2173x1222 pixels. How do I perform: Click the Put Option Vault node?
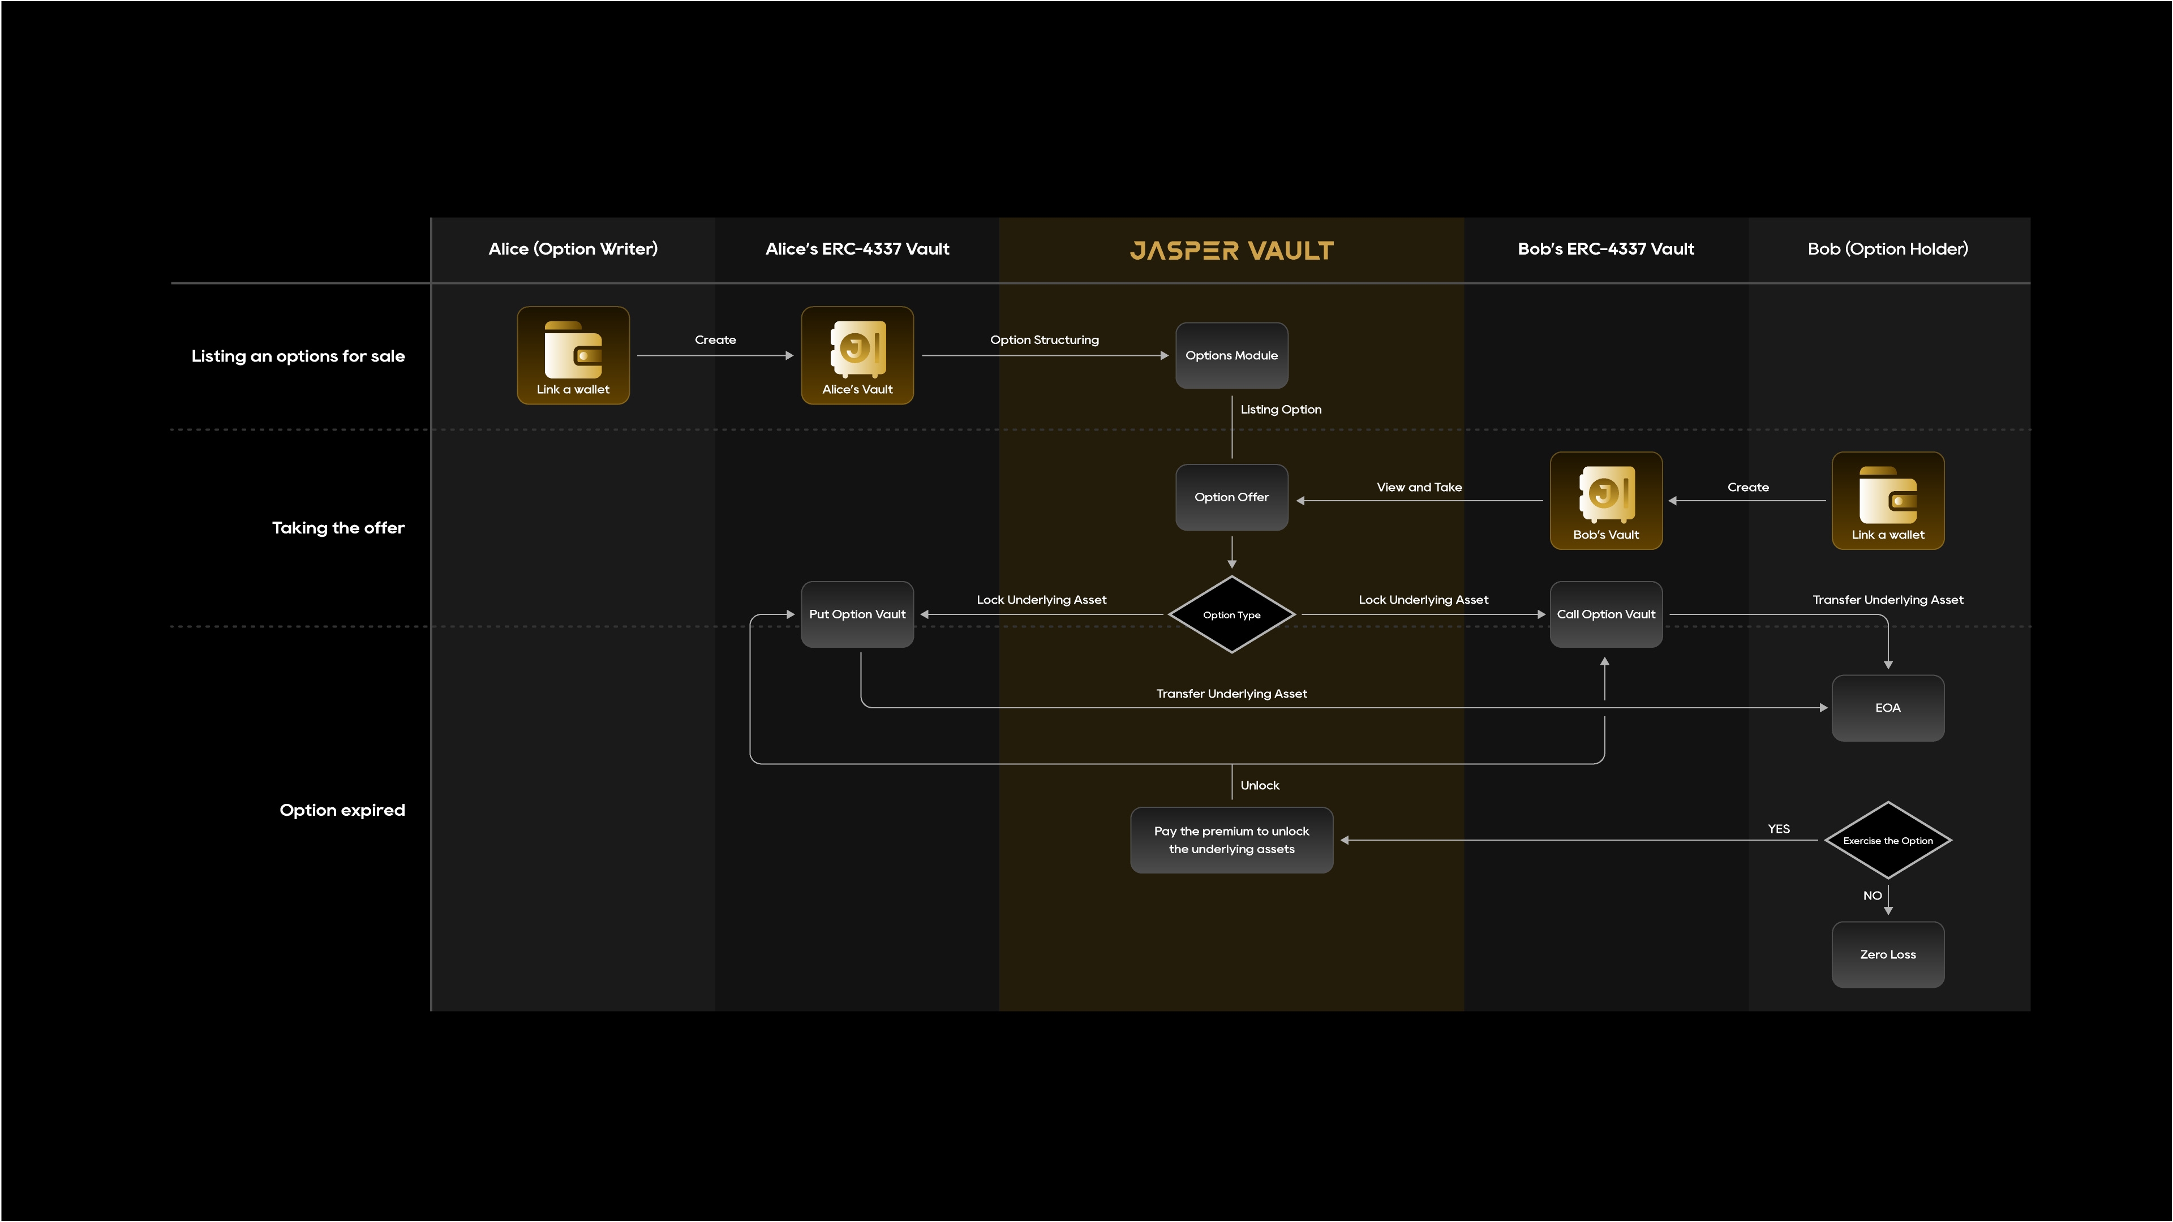point(857,614)
